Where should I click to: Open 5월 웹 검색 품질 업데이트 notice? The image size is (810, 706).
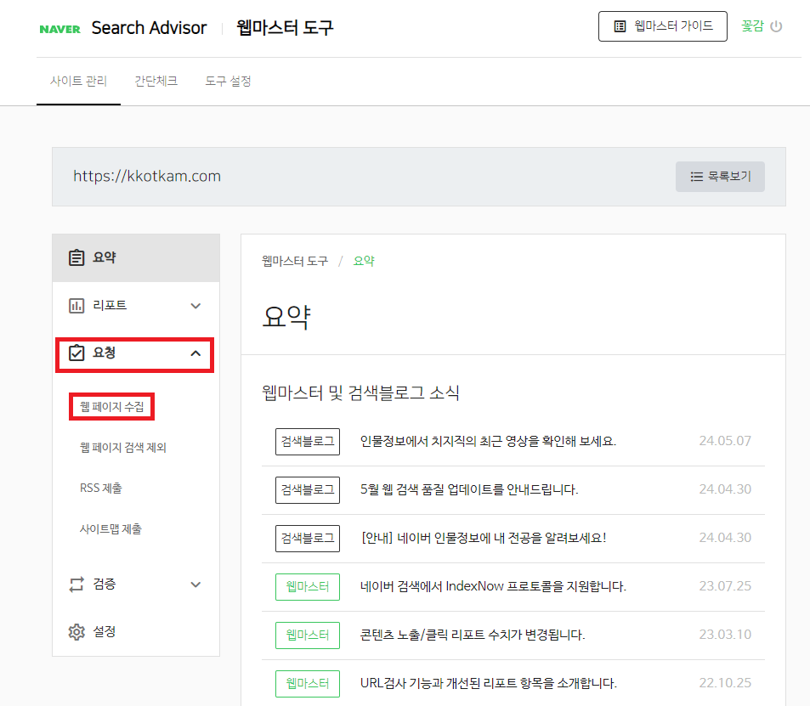[469, 489]
